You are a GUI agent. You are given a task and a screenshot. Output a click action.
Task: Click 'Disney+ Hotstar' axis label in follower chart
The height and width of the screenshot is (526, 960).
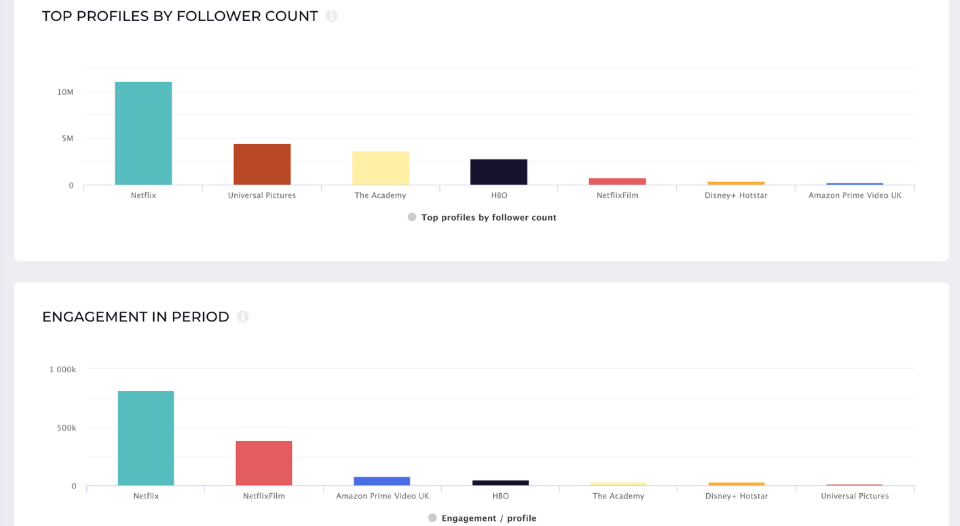(x=736, y=195)
